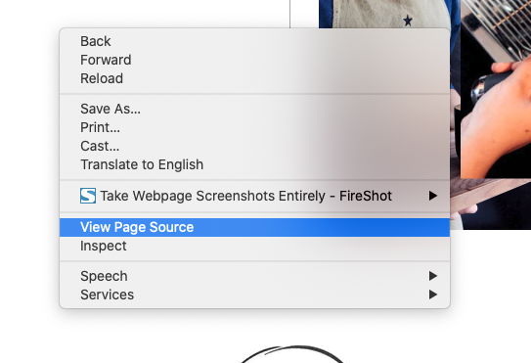Expand the Speech submenu arrow
Image resolution: width=531 pixels, height=363 pixels.
[432, 276]
